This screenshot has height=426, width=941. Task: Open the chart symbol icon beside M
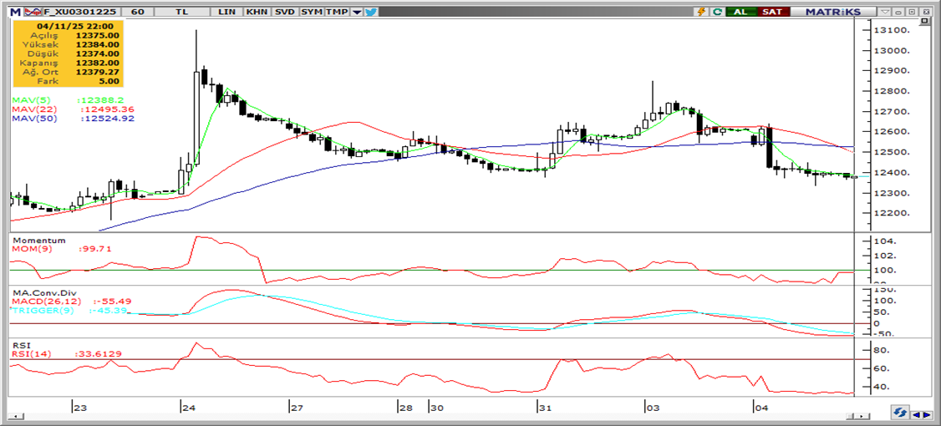coord(32,12)
